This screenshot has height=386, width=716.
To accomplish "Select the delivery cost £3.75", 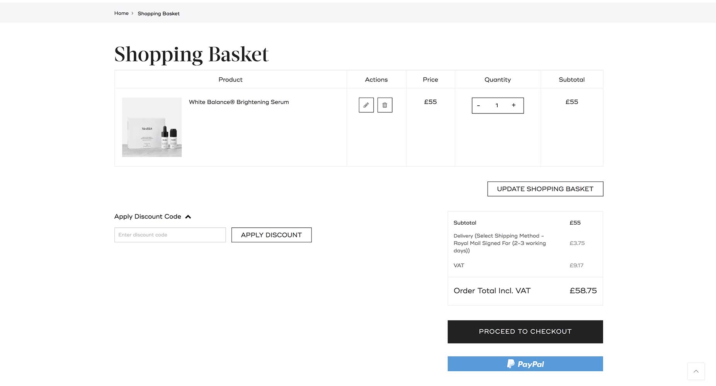I will (x=577, y=243).
